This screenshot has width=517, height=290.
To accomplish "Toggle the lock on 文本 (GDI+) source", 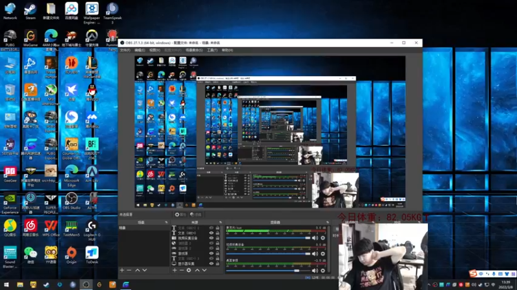I will pos(217,233).
